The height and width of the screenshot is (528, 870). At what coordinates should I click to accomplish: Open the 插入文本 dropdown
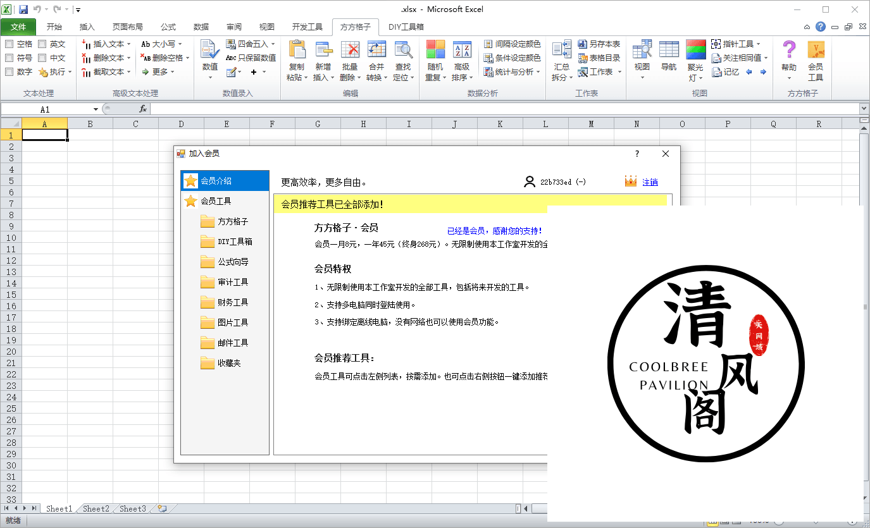click(x=106, y=44)
